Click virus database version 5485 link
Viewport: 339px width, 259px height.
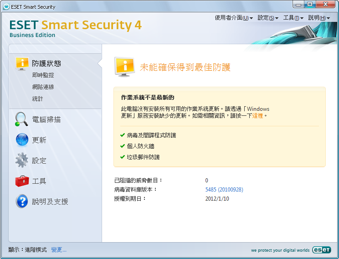224,189
